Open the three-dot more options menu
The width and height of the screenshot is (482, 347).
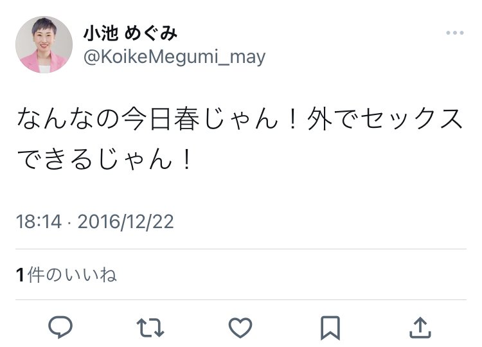click(x=455, y=33)
